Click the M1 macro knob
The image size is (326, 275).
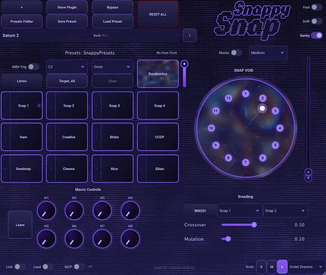[46, 210]
